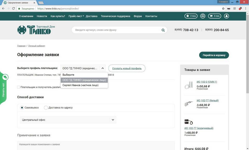Image resolution: width=249 pixels, height=150 pixels.
Task: Click the ТИНКО Торговый Дом logo
Action: click(36, 30)
